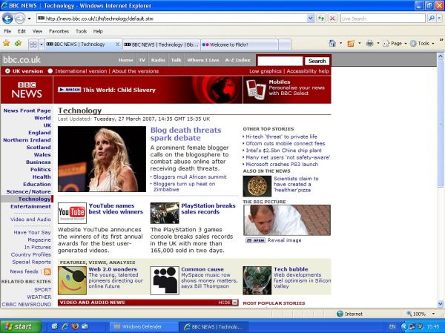Click the WATCH icon beside Child Slavery

[69, 90]
